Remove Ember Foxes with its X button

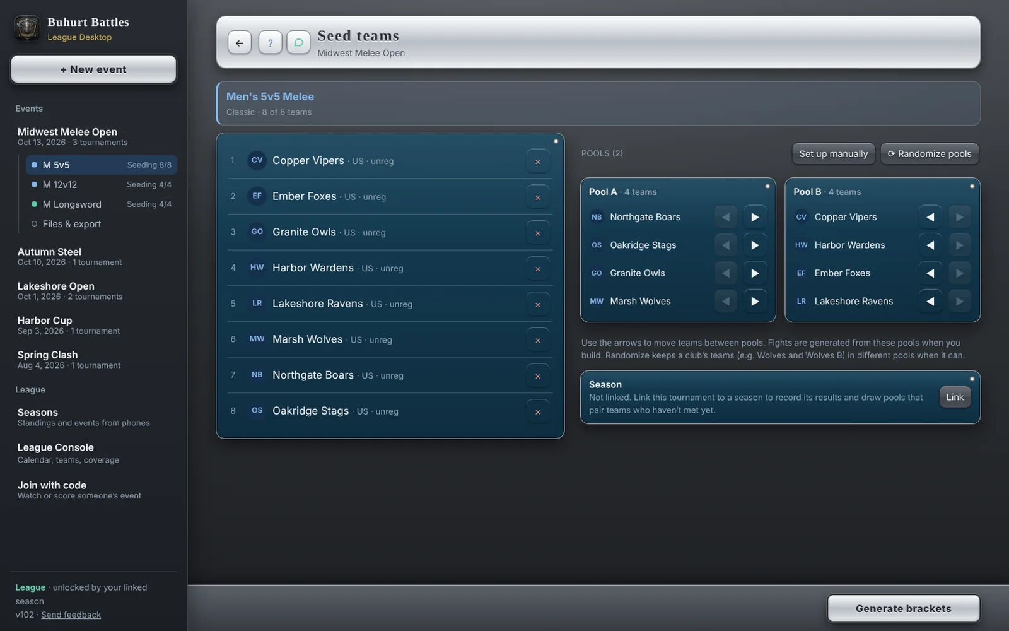[538, 198]
